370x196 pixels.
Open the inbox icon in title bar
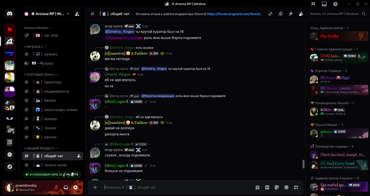324,4
